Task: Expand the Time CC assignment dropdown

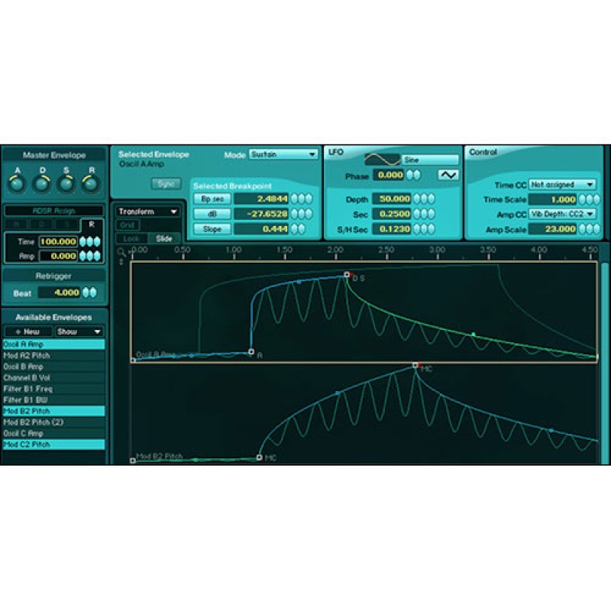Action: click(x=562, y=184)
